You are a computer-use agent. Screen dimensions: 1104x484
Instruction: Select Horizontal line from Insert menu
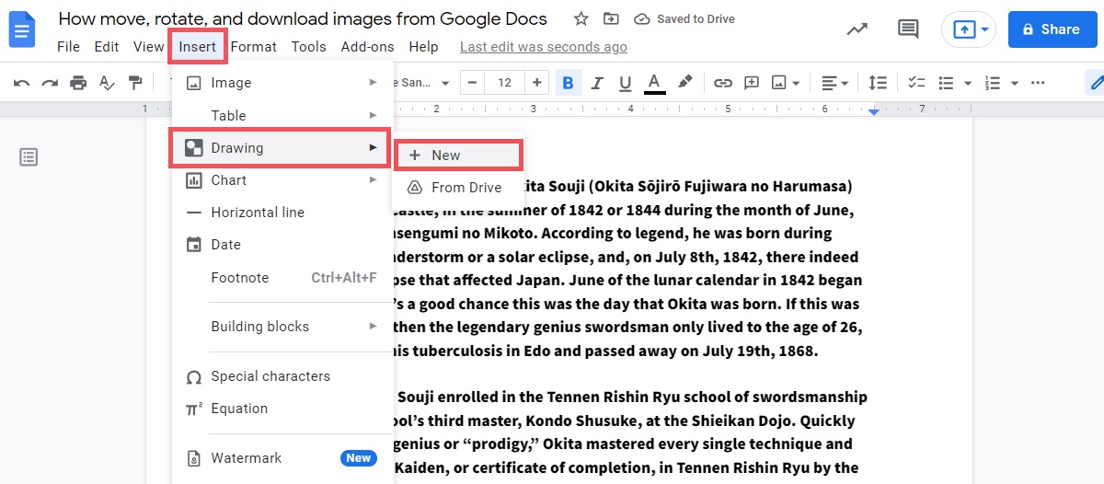(258, 213)
